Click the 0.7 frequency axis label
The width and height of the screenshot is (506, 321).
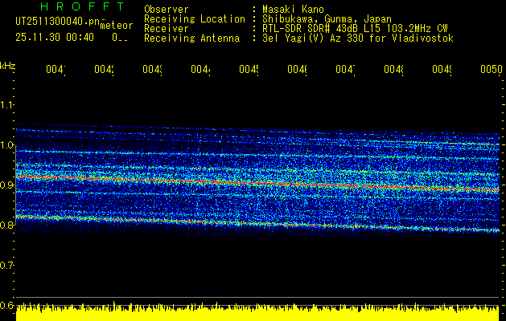pos(6,266)
